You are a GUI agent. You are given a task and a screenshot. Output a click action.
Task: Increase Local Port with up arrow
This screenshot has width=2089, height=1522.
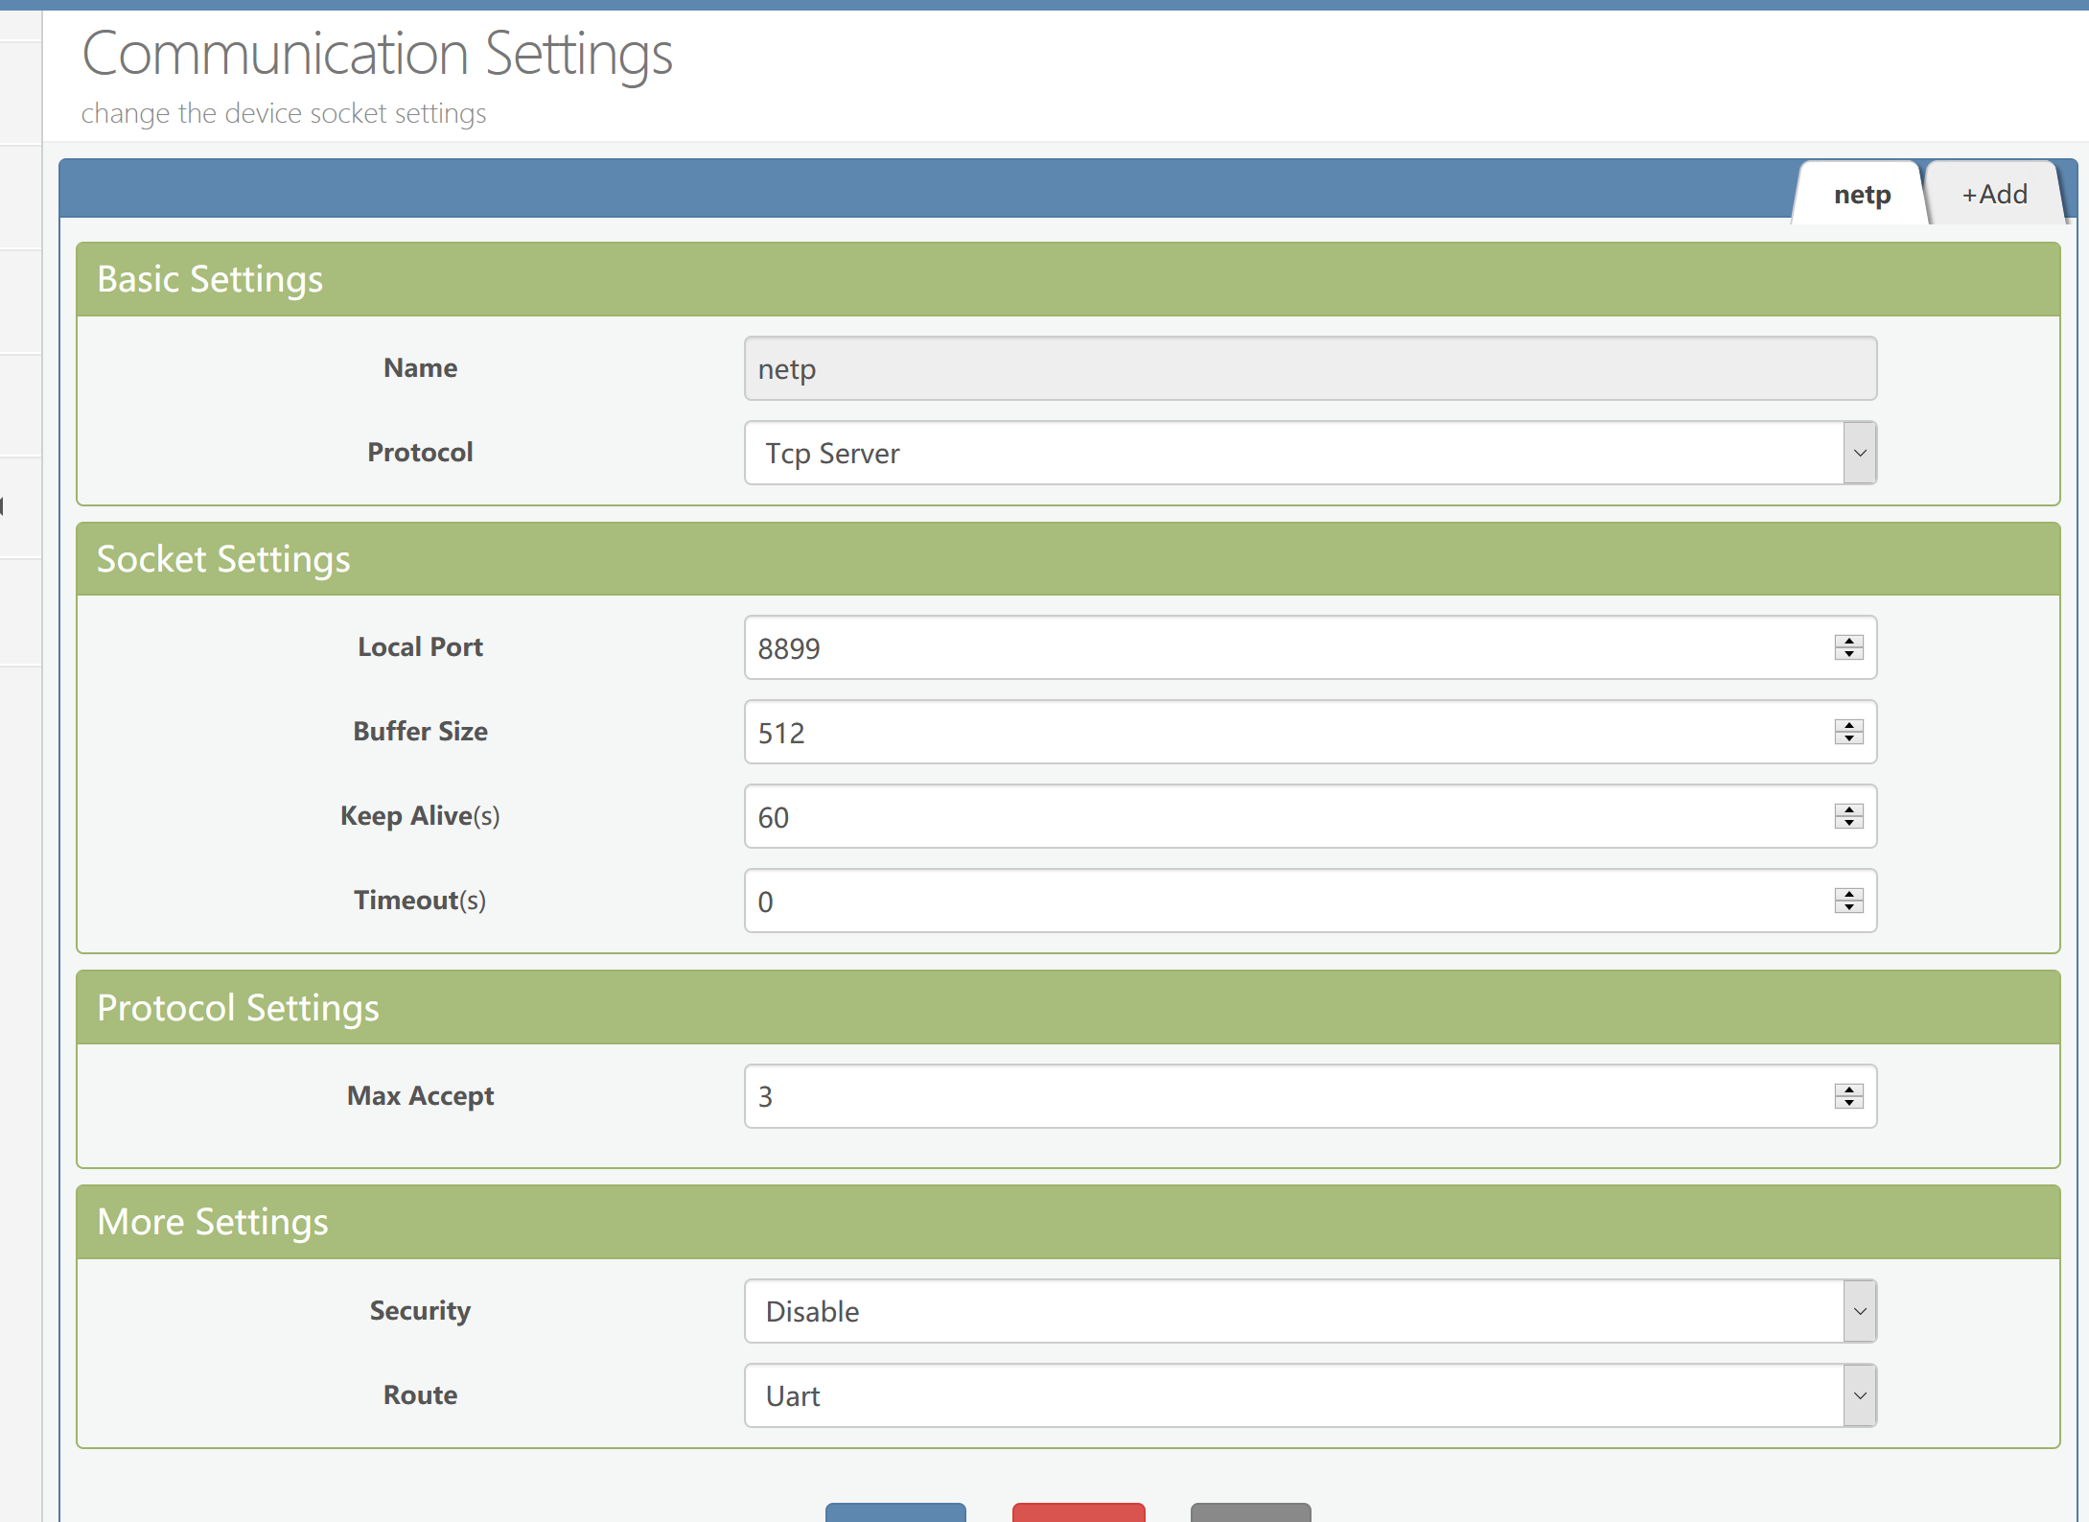pos(1848,641)
